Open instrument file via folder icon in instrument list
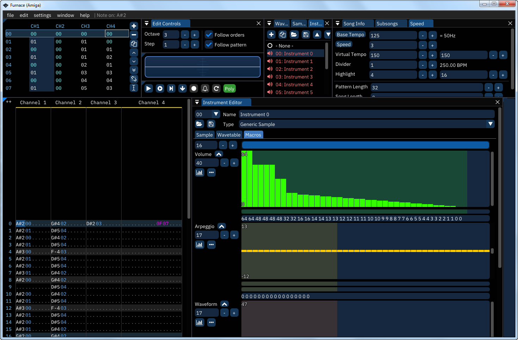518x340 pixels. (294, 34)
